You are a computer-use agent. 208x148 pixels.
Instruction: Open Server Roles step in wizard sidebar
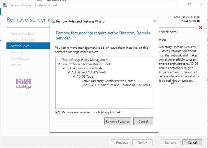click(28, 46)
